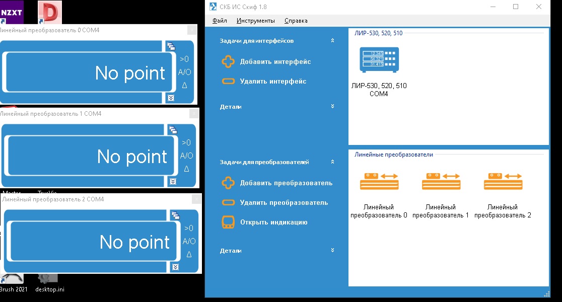The height and width of the screenshot is (302, 562).
Task: Open the Инструменты menu
Action: (x=255, y=21)
